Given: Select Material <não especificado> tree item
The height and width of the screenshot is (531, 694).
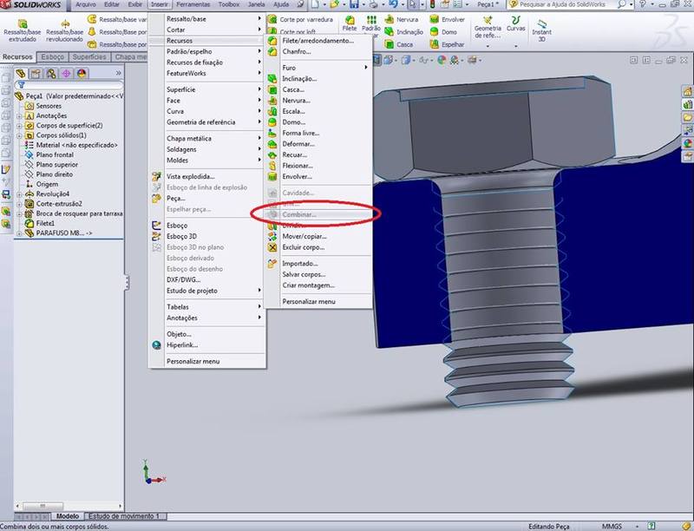Looking at the screenshot, I should coord(76,145).
